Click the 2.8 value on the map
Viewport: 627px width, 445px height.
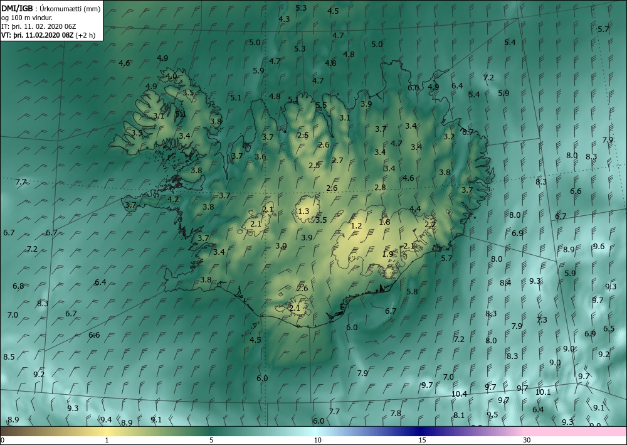pyautogui.click(x=381, y=187)
